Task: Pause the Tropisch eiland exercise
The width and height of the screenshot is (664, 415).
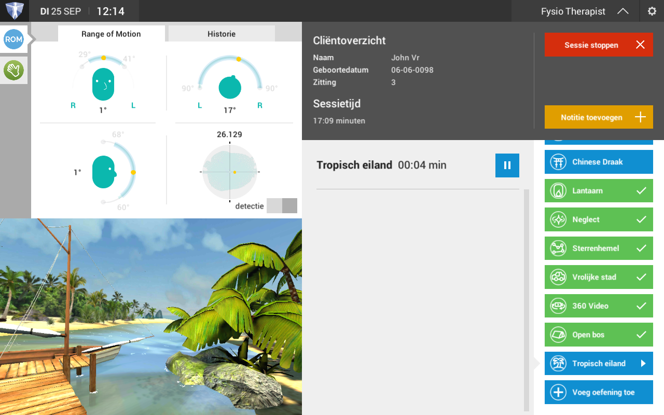Action: pos(507,165)
